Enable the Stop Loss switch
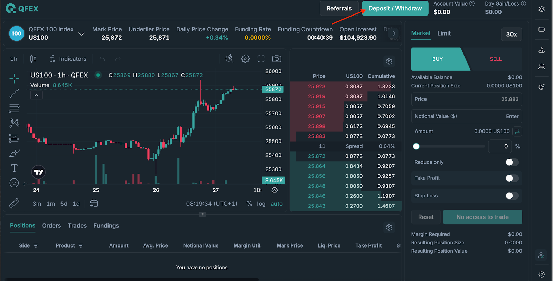 point(512,196)
